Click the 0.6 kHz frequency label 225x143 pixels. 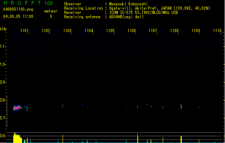[3, 136]
